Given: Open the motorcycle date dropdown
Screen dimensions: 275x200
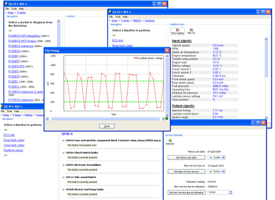Looking at the screenshot, I should click(223, 157).
